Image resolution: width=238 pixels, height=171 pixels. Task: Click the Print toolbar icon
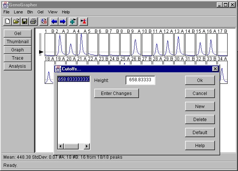click(33, 22)
